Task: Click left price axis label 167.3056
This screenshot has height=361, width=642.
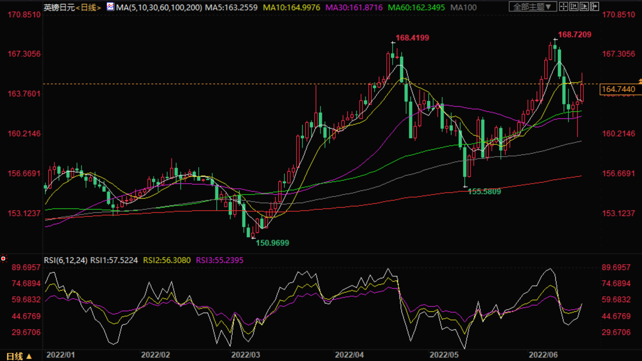Action: point(24,54)
